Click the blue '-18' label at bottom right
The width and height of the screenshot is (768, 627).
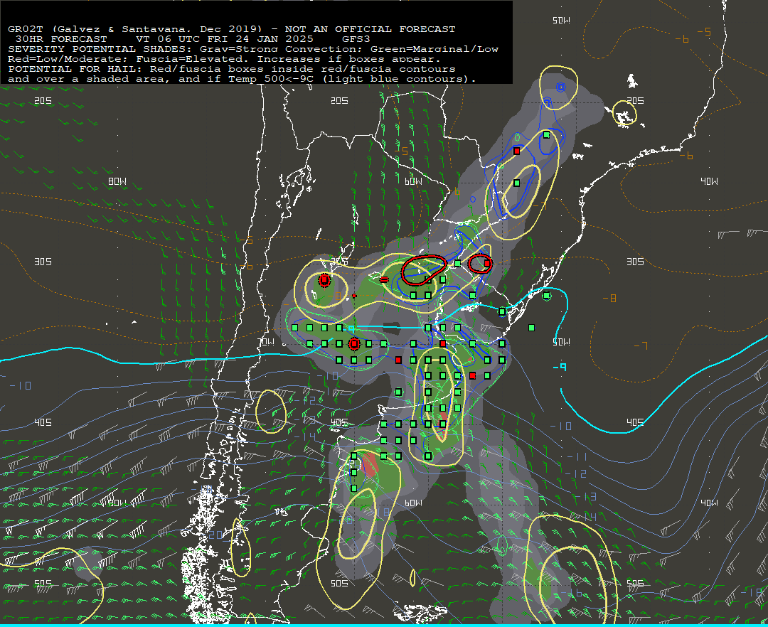pos(752,593)
